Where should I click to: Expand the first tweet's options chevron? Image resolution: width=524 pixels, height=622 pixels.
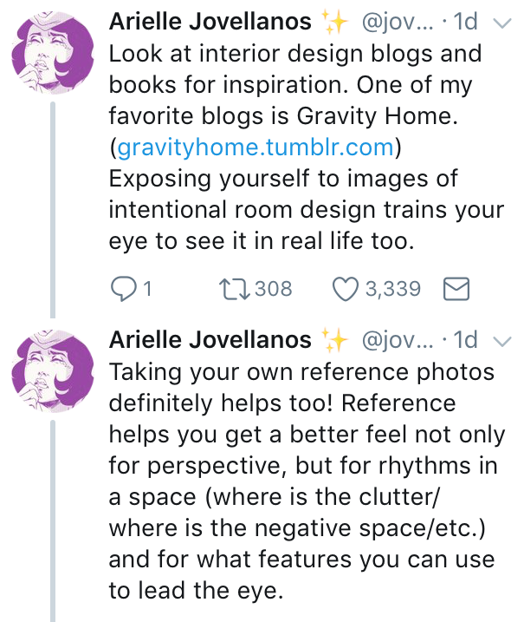[x=501, y=25]
